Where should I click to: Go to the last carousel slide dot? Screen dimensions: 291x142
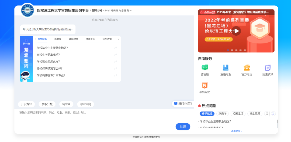tap(245, 50)
